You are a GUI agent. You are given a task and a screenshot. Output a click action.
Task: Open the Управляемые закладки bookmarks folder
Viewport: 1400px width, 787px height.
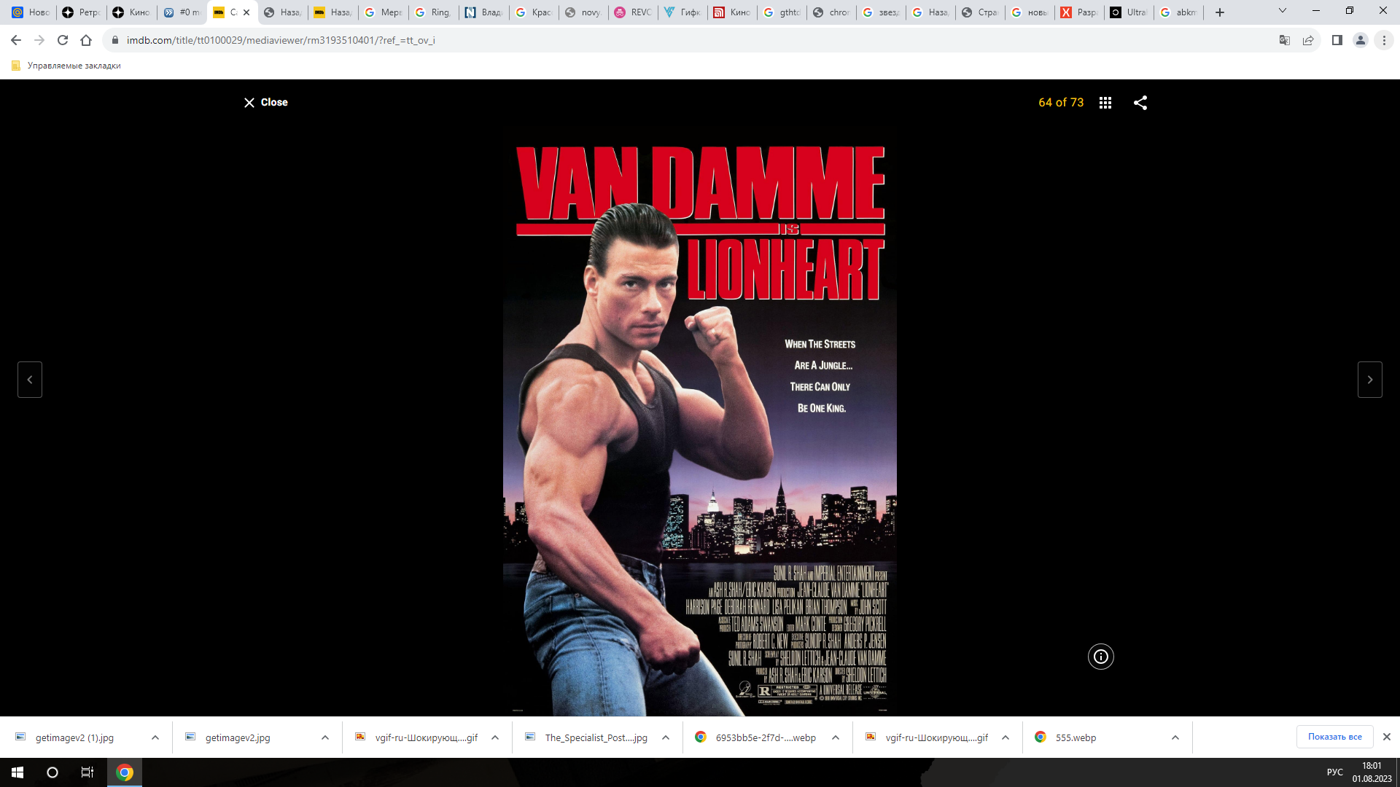coord(66,66)
